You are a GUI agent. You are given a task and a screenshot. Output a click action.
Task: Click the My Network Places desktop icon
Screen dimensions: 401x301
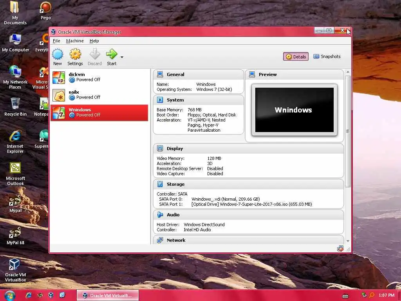pyautogui.click(x=15, y=77)
